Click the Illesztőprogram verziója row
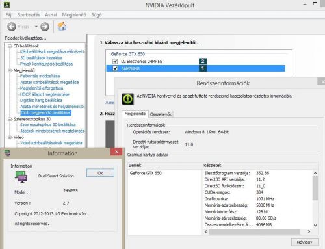Screen dimensions: 325x249 pos(237,173)
